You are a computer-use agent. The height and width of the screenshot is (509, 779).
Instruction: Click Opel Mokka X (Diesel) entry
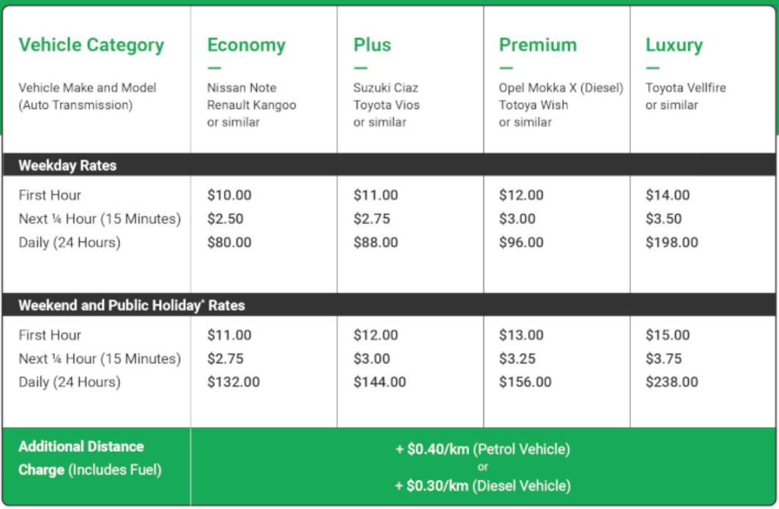(561, 88)
